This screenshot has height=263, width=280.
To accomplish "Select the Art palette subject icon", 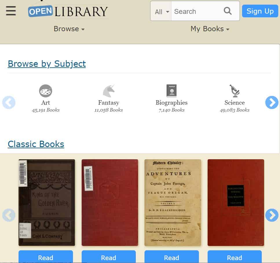I will [x=45, y=91].
